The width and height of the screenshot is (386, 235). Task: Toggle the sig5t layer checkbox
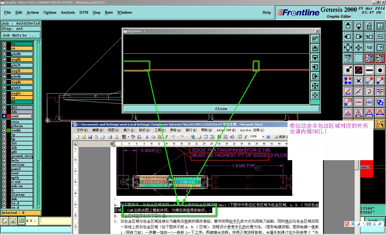[x=4, y=93]
